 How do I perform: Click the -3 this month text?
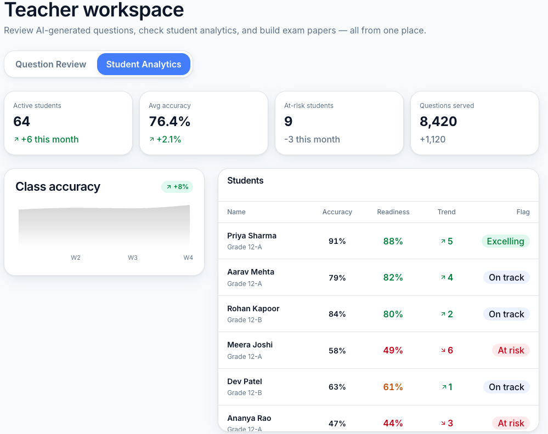(x=312, y=139)
